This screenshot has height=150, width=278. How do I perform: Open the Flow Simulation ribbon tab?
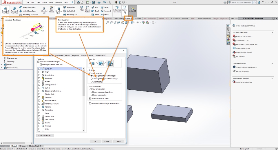point(204,18)
